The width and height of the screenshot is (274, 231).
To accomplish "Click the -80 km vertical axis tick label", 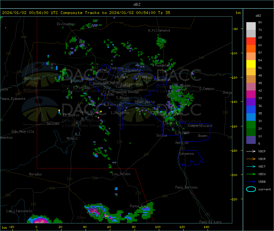I will pos(235,29).
